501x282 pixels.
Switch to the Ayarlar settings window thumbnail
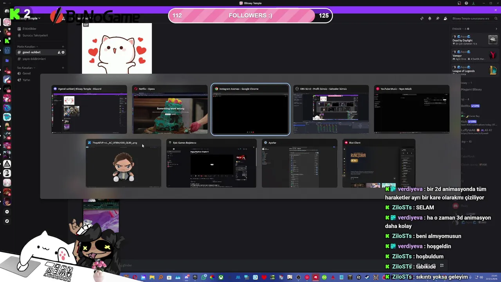299,163
